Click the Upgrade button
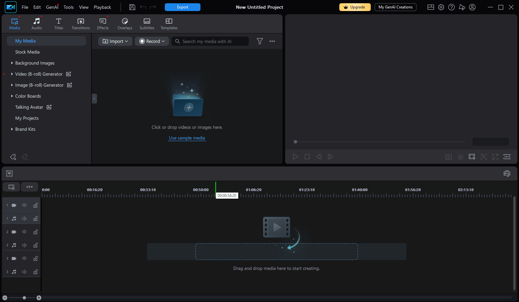The height and width of the screenshot is (302, 519). click(x=355, y=7)
